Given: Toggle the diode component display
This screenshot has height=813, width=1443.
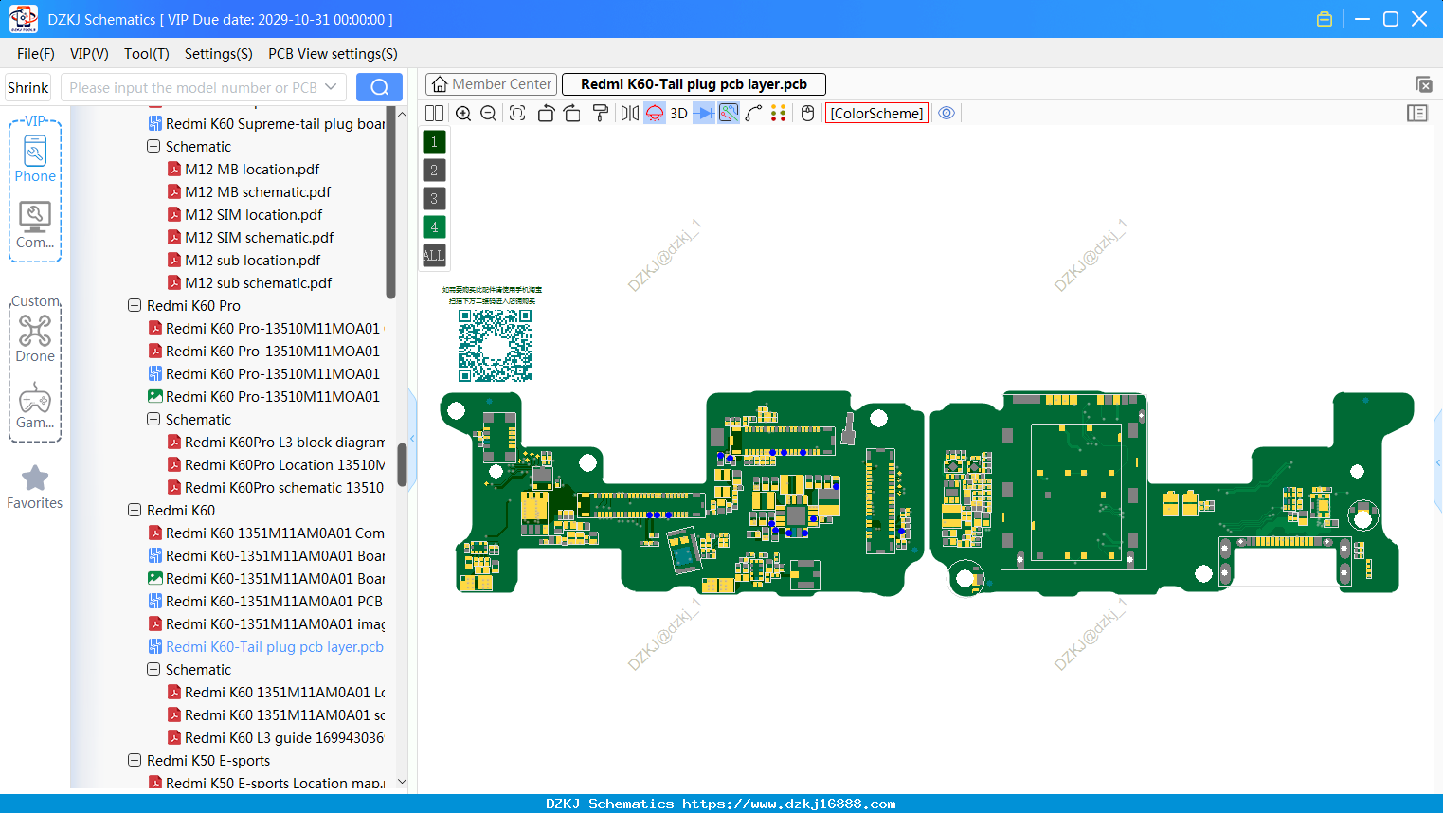Looking at the screenshot, I should 704,114.
